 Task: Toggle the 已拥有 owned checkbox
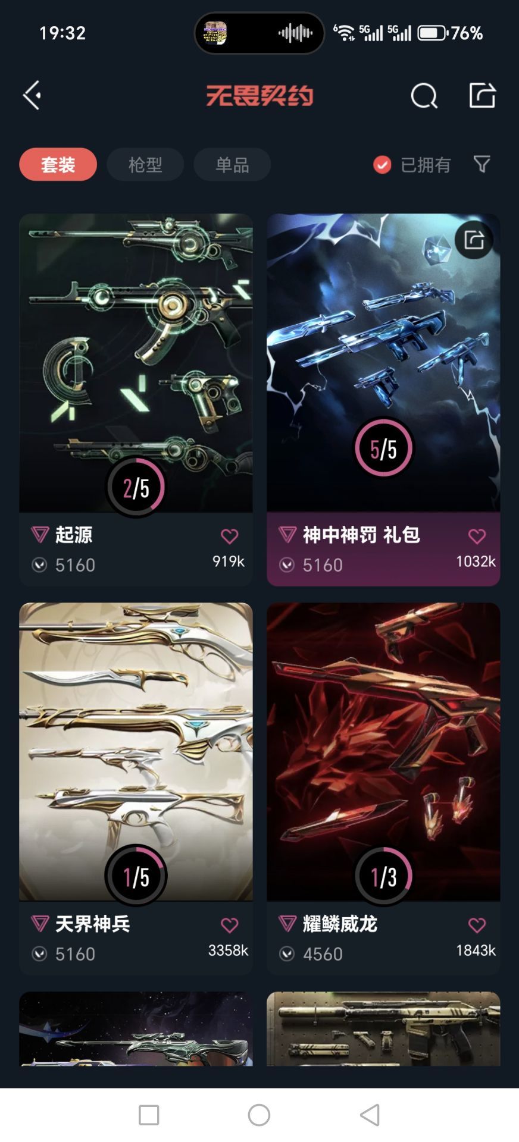point(382,165)
